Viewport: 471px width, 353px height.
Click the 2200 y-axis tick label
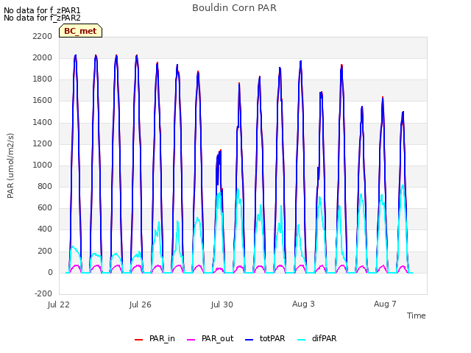[x=43, y=36]
